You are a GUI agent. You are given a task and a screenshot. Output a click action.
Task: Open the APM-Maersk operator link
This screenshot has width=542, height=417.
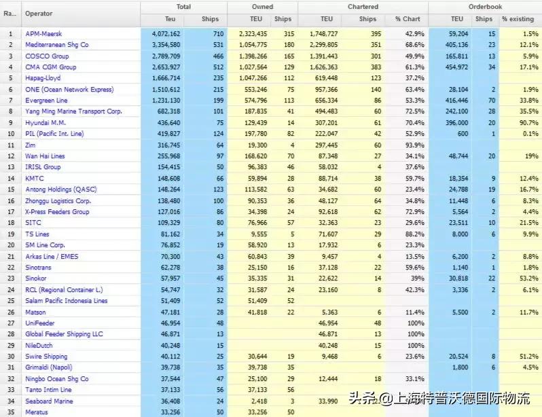pos(43,34)
